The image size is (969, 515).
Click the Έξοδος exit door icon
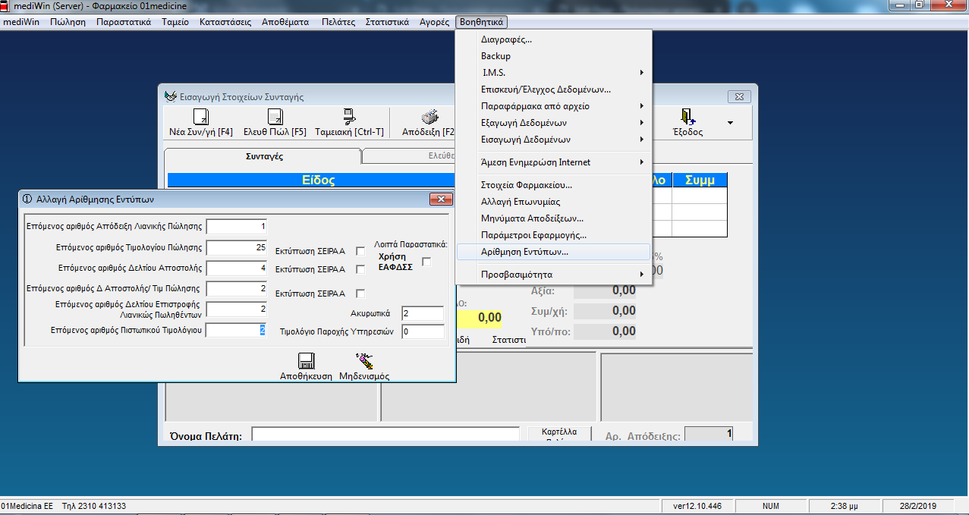click(x=687, y=118)
